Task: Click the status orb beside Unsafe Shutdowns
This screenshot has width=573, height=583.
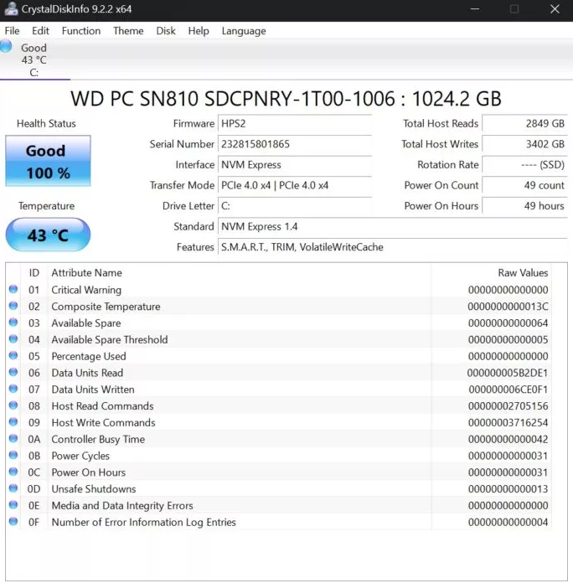Action: (x=13, y=489)
